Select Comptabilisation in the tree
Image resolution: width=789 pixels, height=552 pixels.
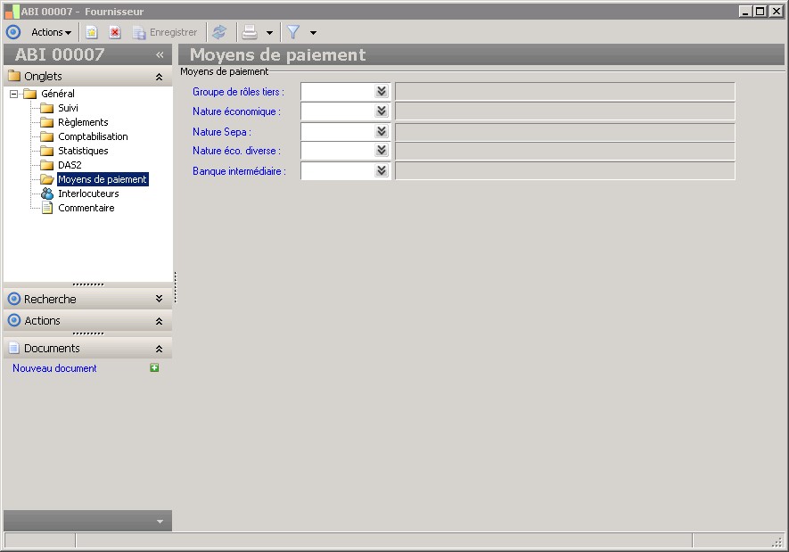coord(93,136)
